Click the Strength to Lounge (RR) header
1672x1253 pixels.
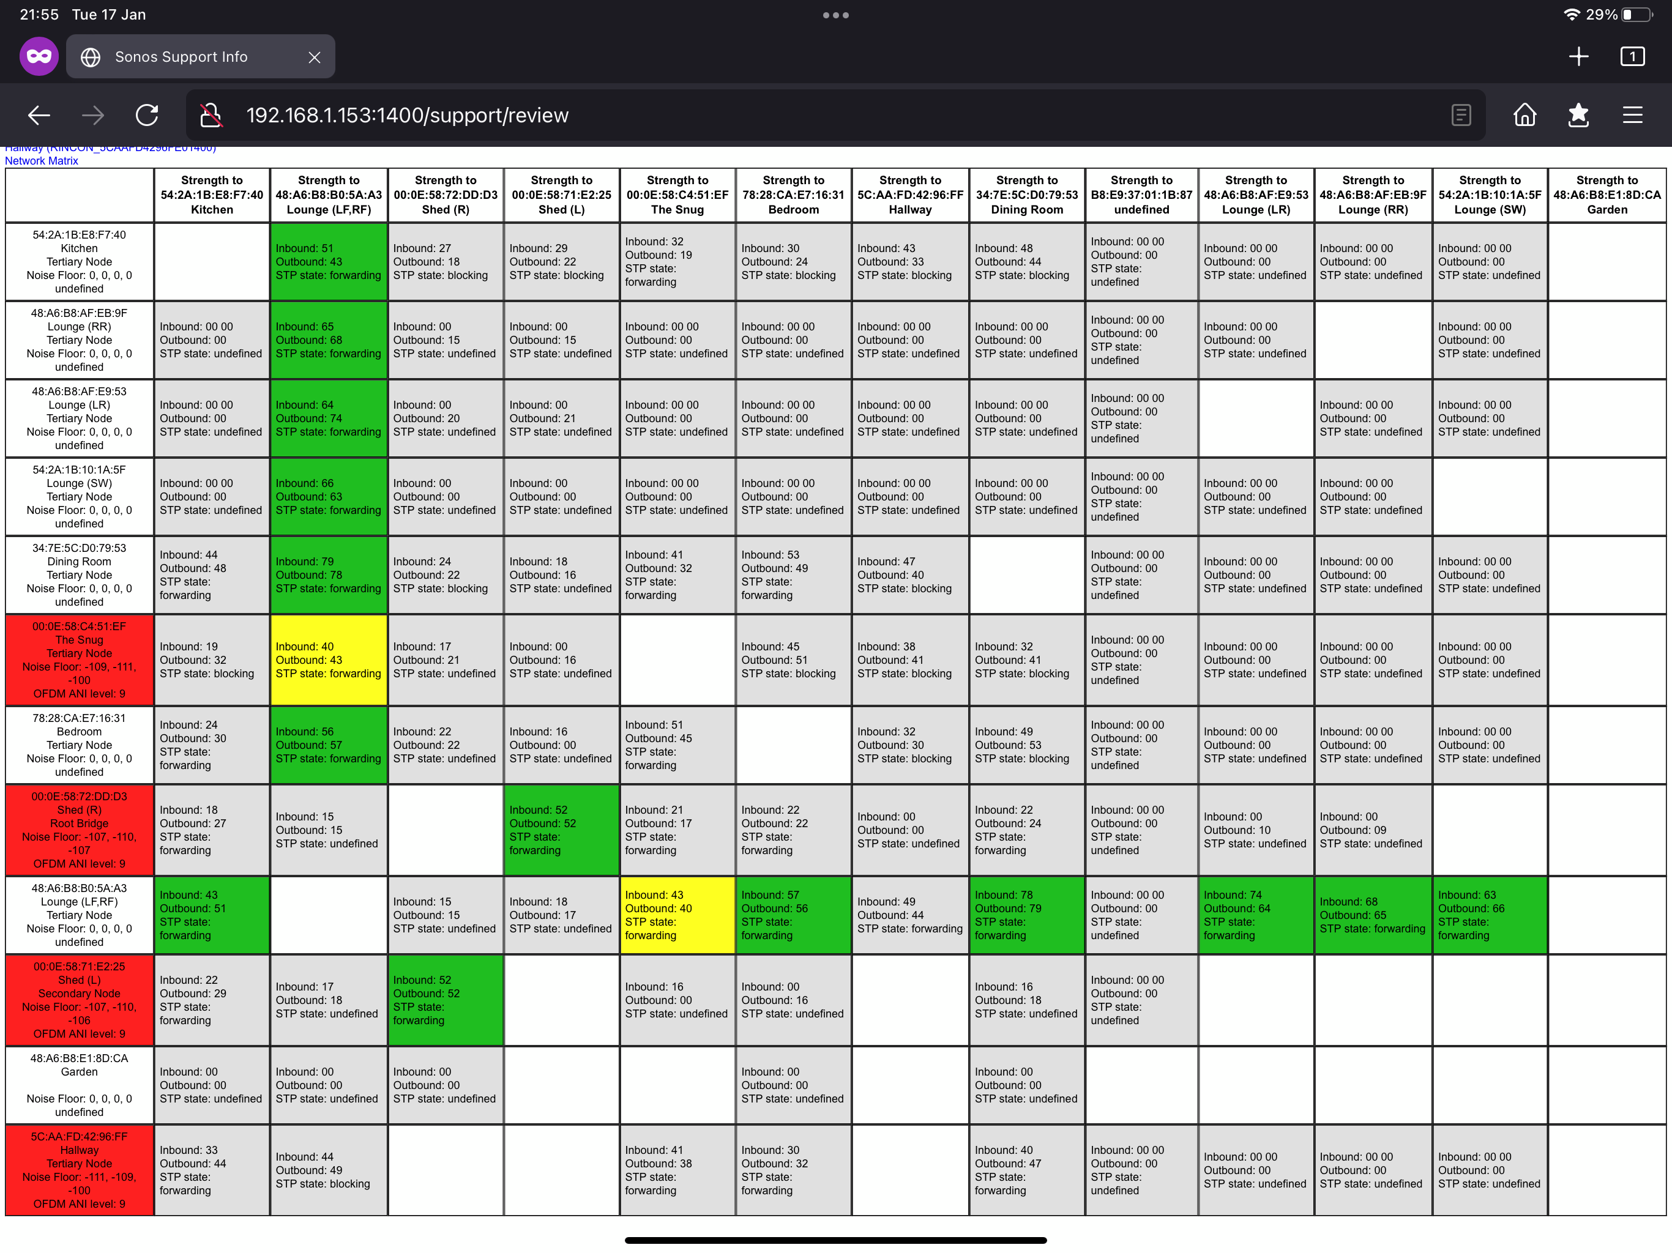[1373, 195]
